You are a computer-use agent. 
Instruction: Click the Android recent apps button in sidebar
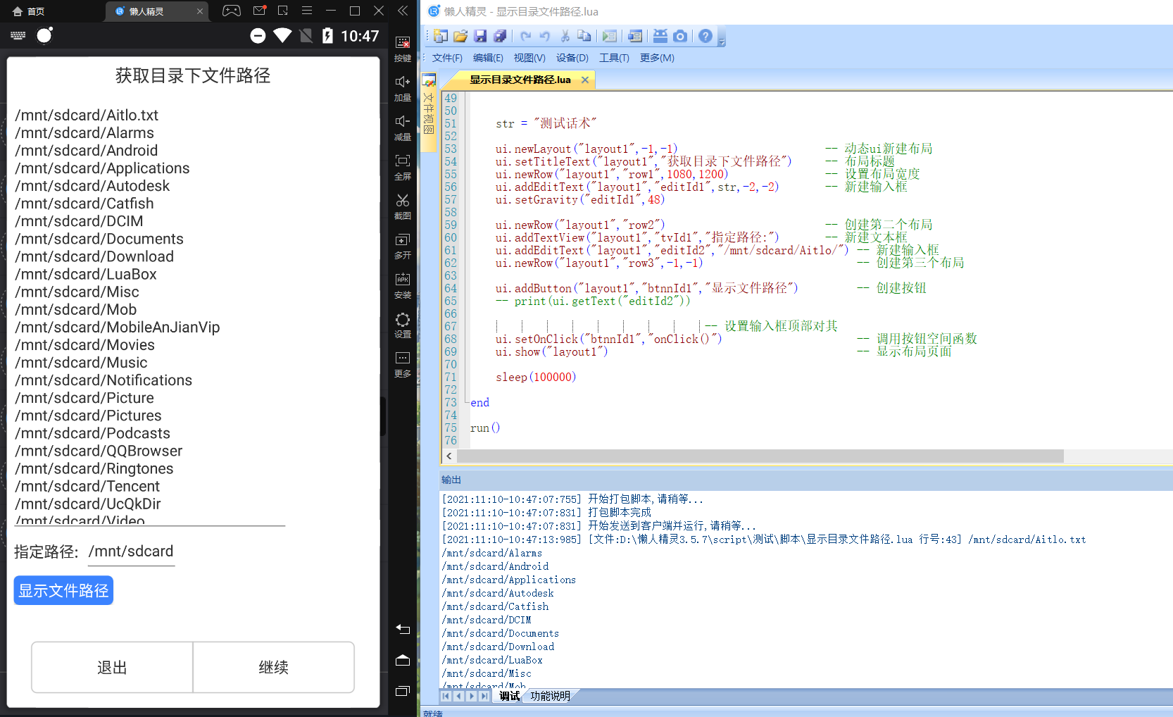(x=403, y=691)
